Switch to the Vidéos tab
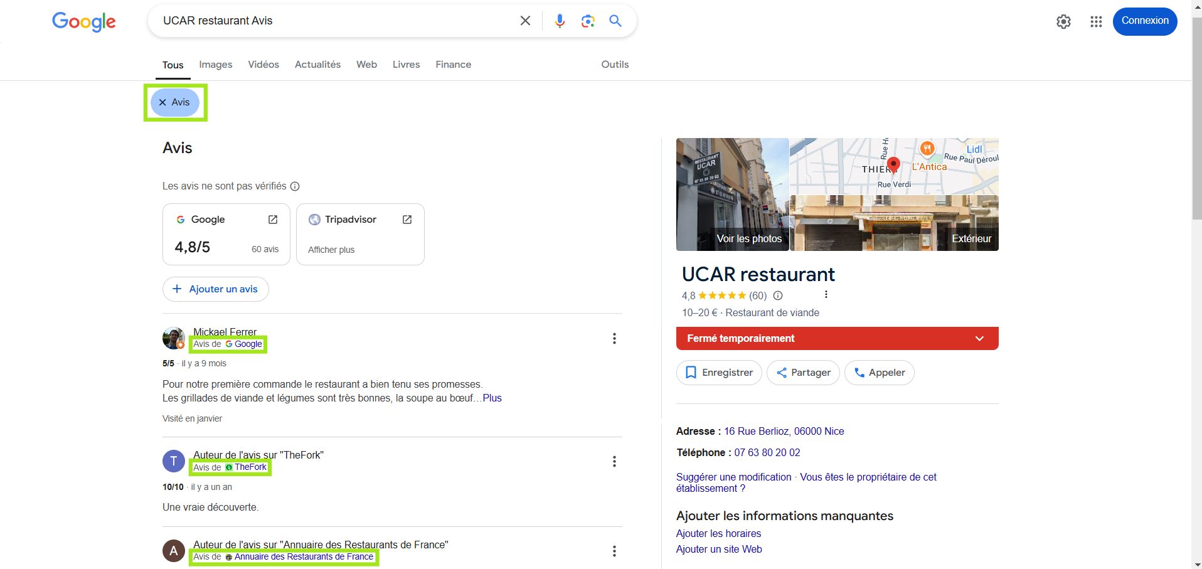This screenshot has height=569, width=1202. coord(263,65)
